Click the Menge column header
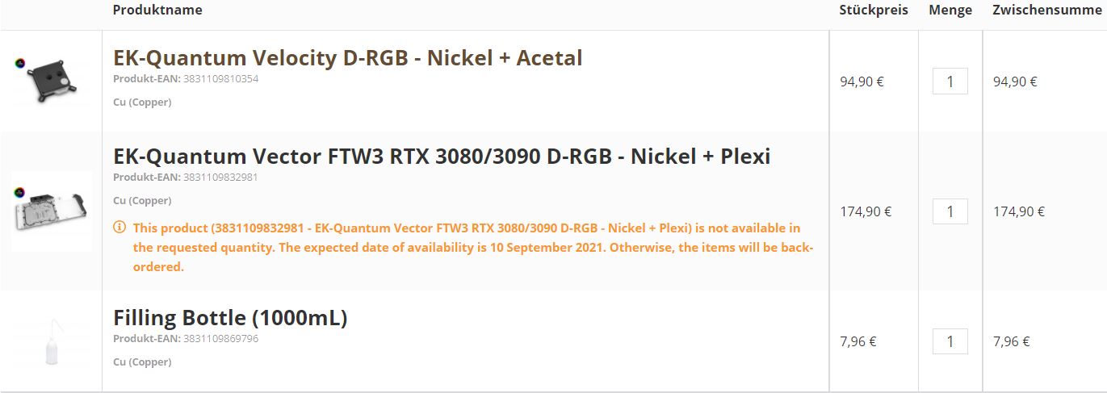Viewport: 1107px width, 393px height. pyautogui.click(x=950, y=10)
